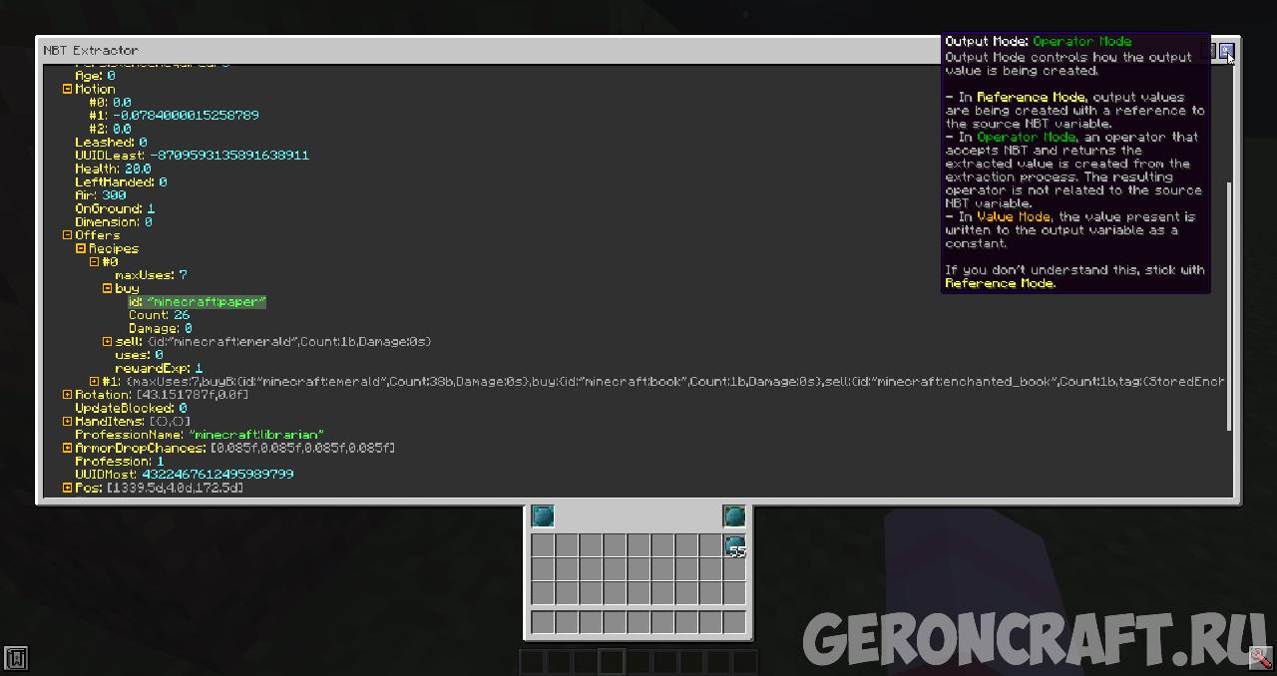The height and width of the screenshot is (676, 1277).
Task: Expand the HandItems node
Action: click(x=68, y=422)
